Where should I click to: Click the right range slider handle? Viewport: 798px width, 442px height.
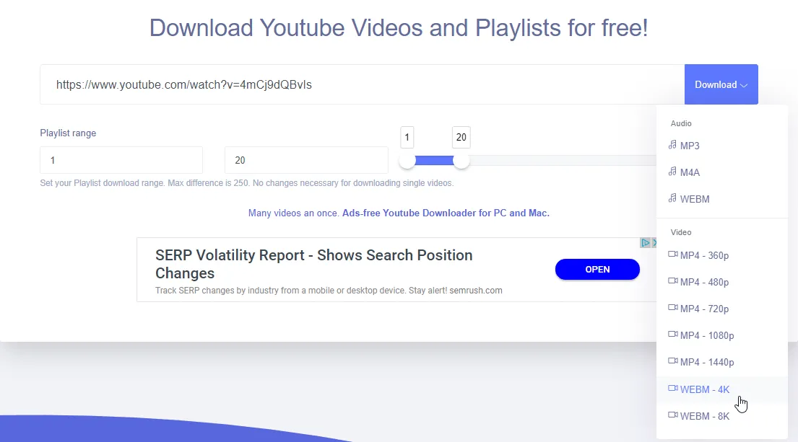(x=461, y=161)
